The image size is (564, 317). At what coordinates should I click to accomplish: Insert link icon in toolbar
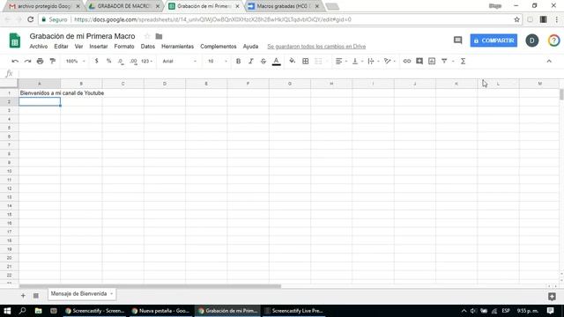[x=407, y=61]
